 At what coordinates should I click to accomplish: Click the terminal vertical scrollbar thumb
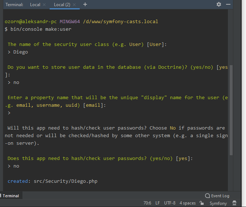point(231,110)
